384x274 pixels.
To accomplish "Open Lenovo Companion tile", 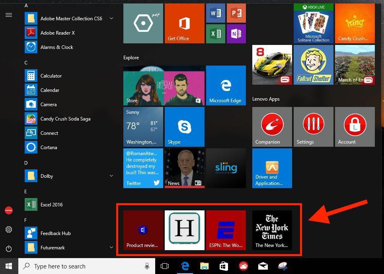I will [x=272, y=127].
